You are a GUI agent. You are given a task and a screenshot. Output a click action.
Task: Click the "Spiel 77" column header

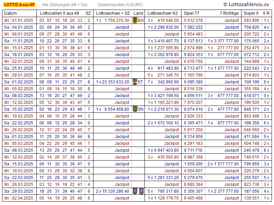tap(191, 13)
